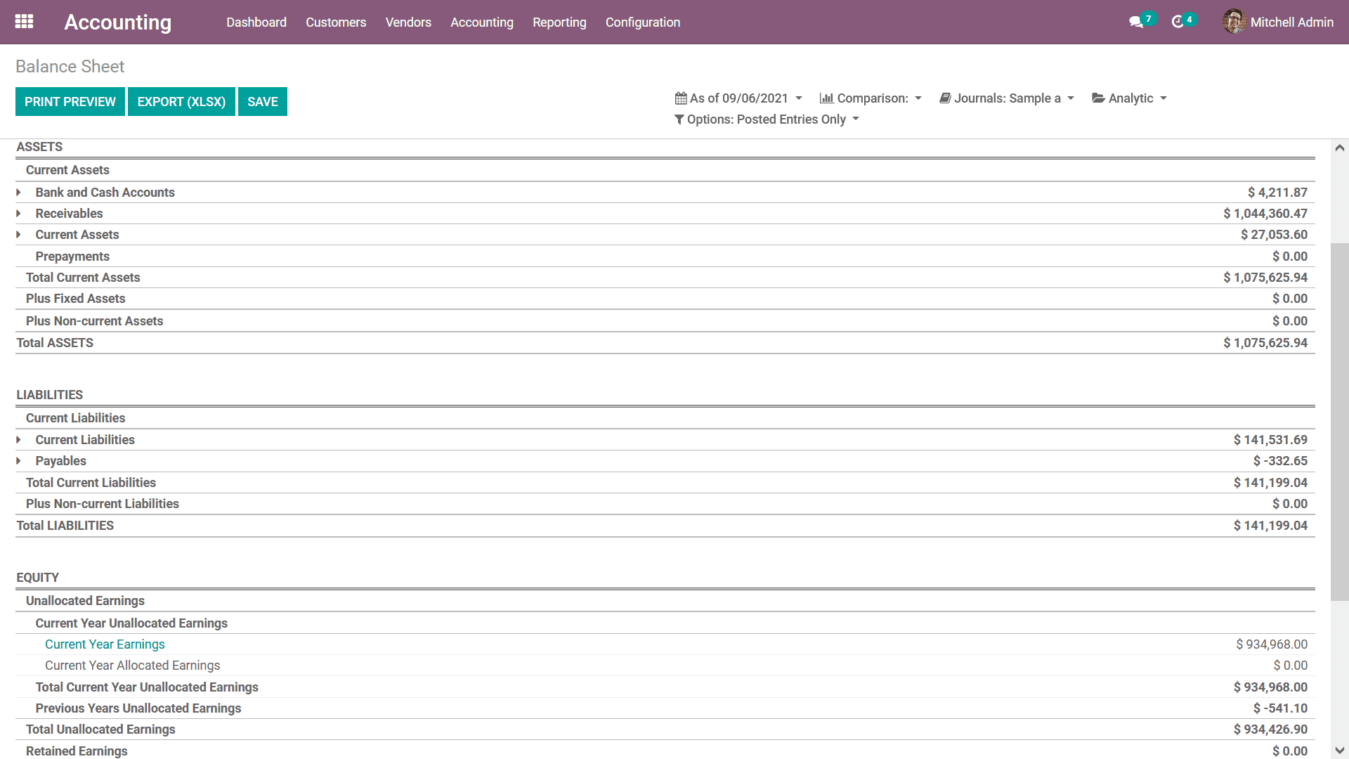Image resolution: width=1349 pixels, height=759 pixels.
Task: Open the Vendors menu
Action: coord(408,22)
